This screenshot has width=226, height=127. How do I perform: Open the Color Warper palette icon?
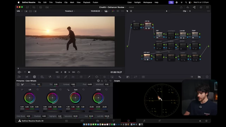pos(81,77)
